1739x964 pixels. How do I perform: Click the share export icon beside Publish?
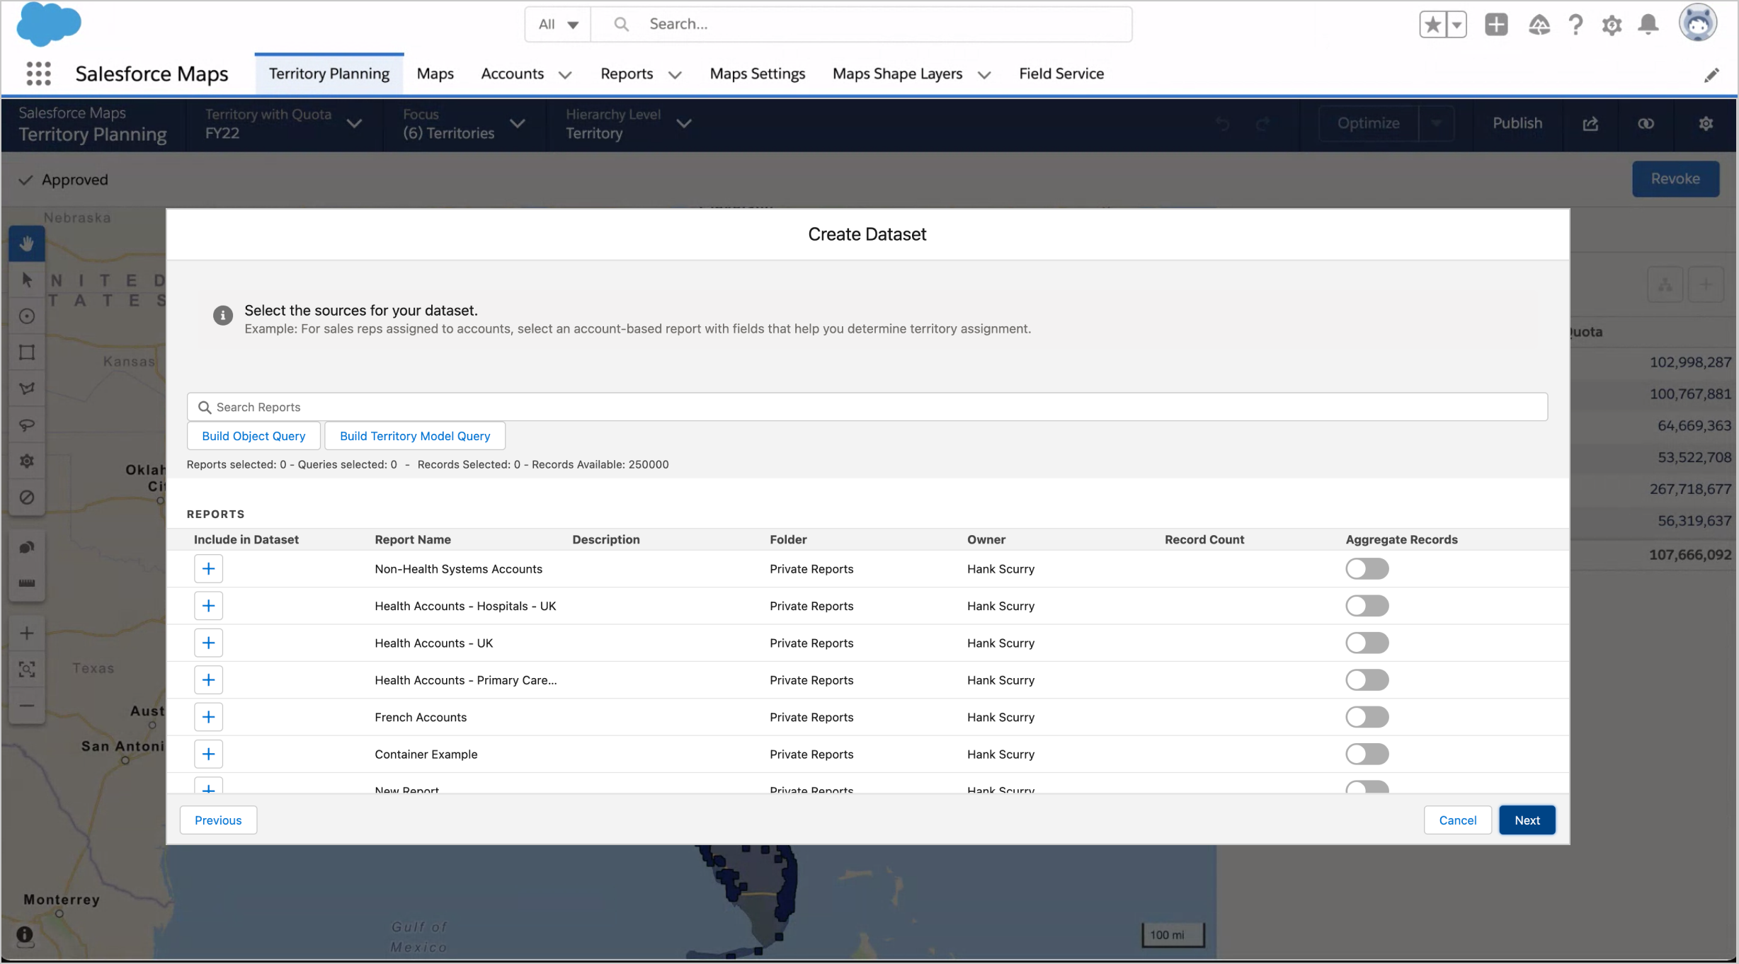(1591, 124)
